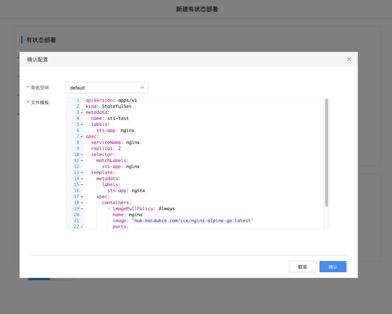The image size is (392, 314).
Task: Click the name: nginx text on line 20
Action: pyautogui.click(x=127, y=214)
